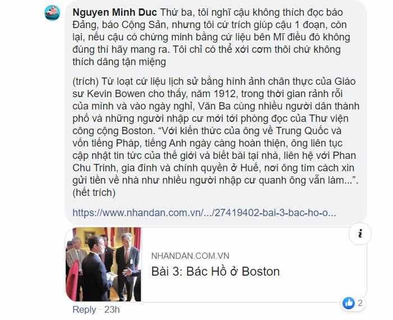Open the 23h comment timestamp
The height and width of the screenshot is (320, 393).
click(x=112, y=310)
